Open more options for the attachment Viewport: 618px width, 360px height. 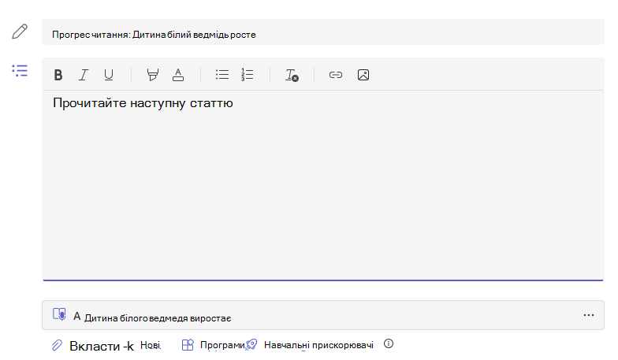pyautogui.click(x=589, y=315)
